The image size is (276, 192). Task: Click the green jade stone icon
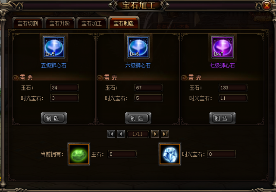click(78, 154)
